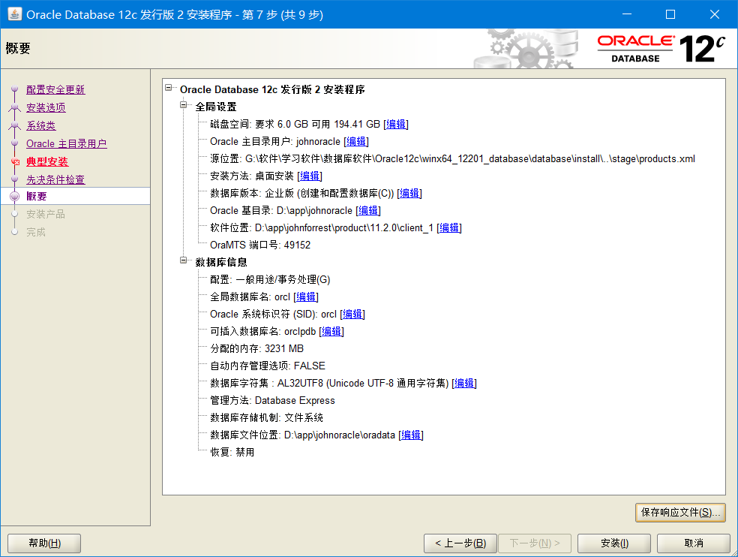Edit the 全局数据库名 orcl entry
Screen dimensions: 738x557
(x=306, y=297)
